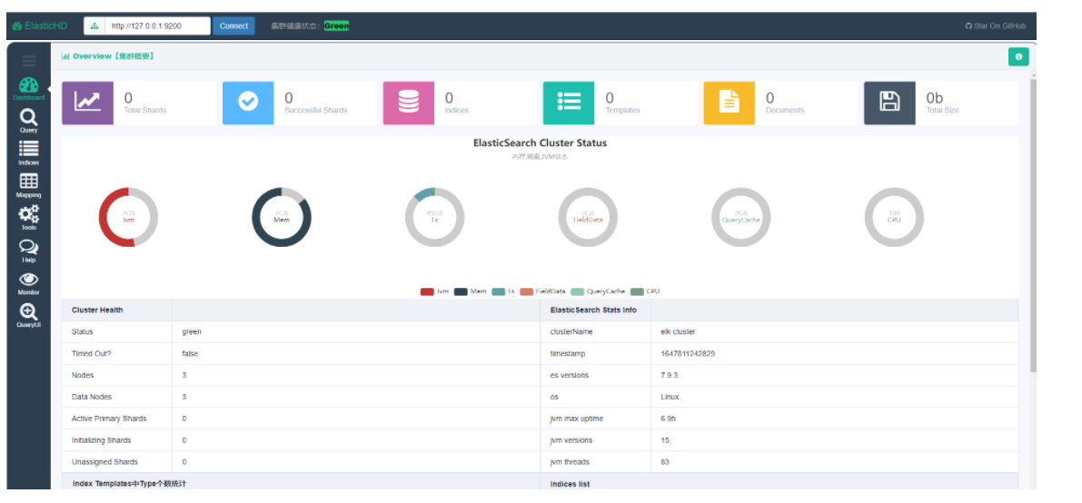
Task: Click the Total Shards chart icon
Action: click(87, 103)
